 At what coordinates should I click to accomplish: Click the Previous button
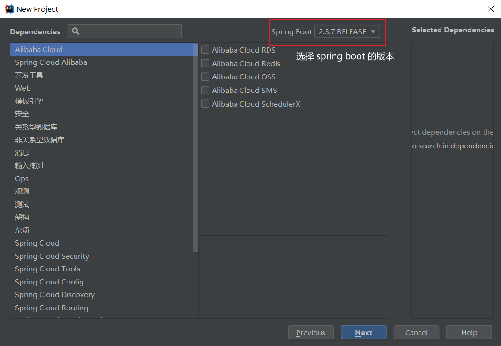click(x=311, y=332)
